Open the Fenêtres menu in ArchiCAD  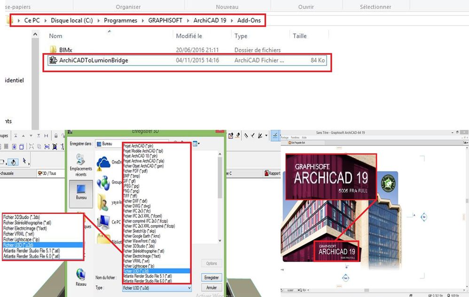click(x=295, y=137)
